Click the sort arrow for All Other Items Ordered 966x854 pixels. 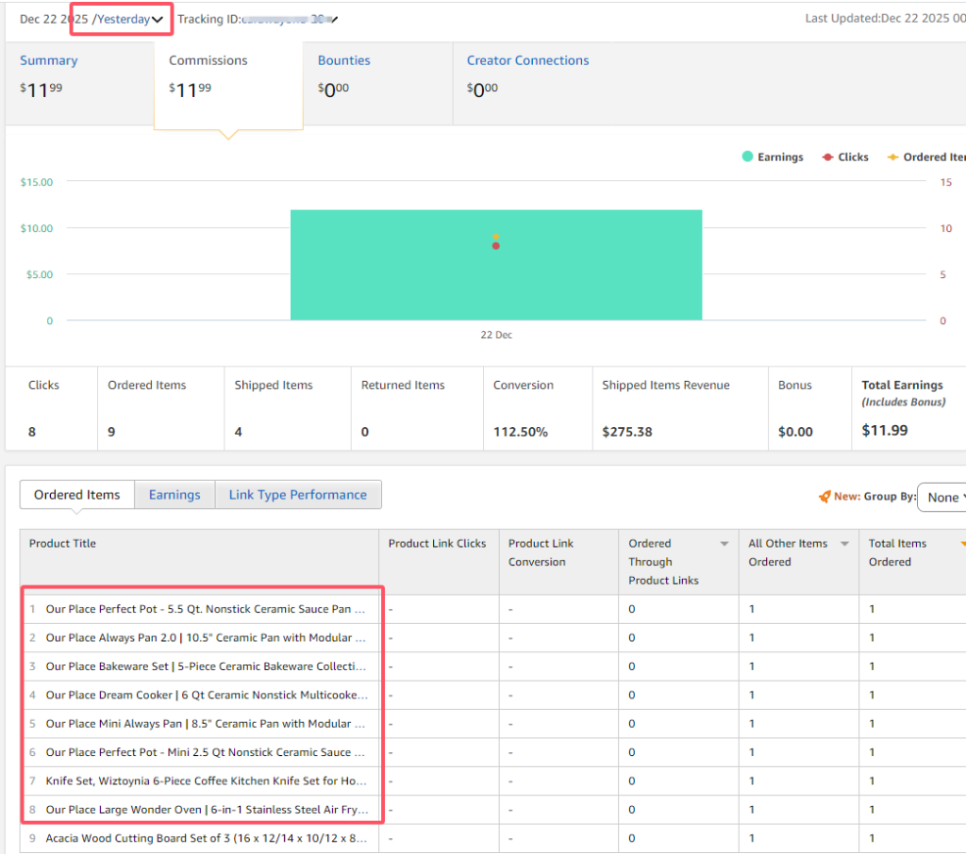844,544
